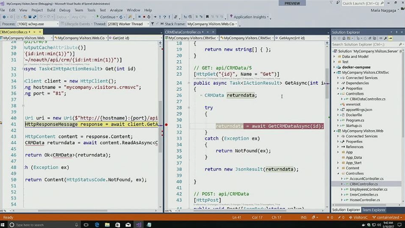
Task: Click the Restart debugging icon
Action: 149,17
